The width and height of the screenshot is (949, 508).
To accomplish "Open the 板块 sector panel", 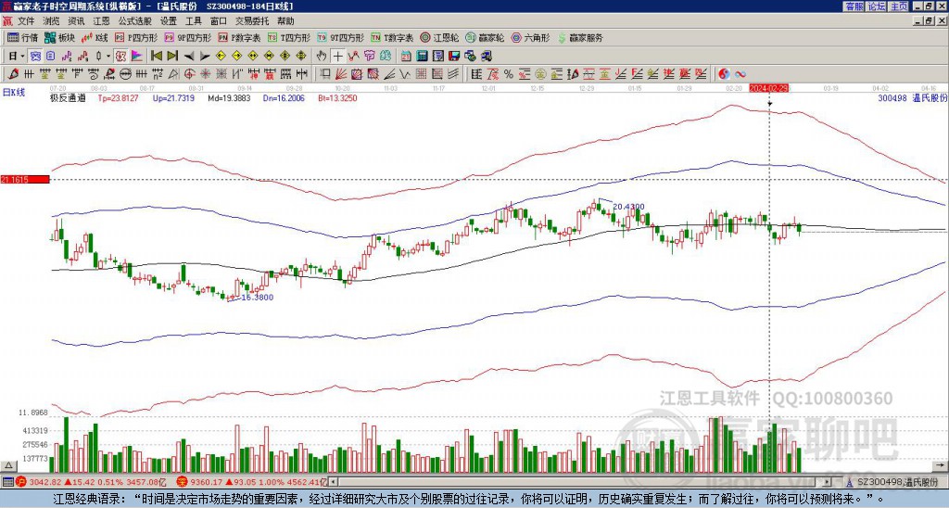I will tap(59, 37).
